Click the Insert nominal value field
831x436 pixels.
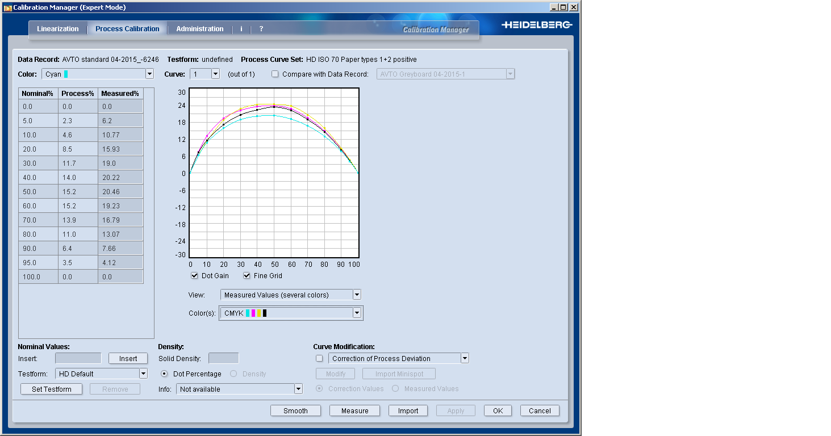tap(78, 358)
